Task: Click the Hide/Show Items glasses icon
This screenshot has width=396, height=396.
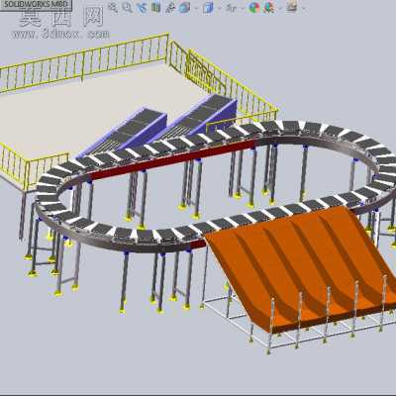Action: pyautogui.click(x=232, y=7)
